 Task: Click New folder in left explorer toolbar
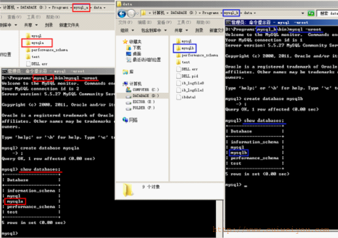(69, 25)
